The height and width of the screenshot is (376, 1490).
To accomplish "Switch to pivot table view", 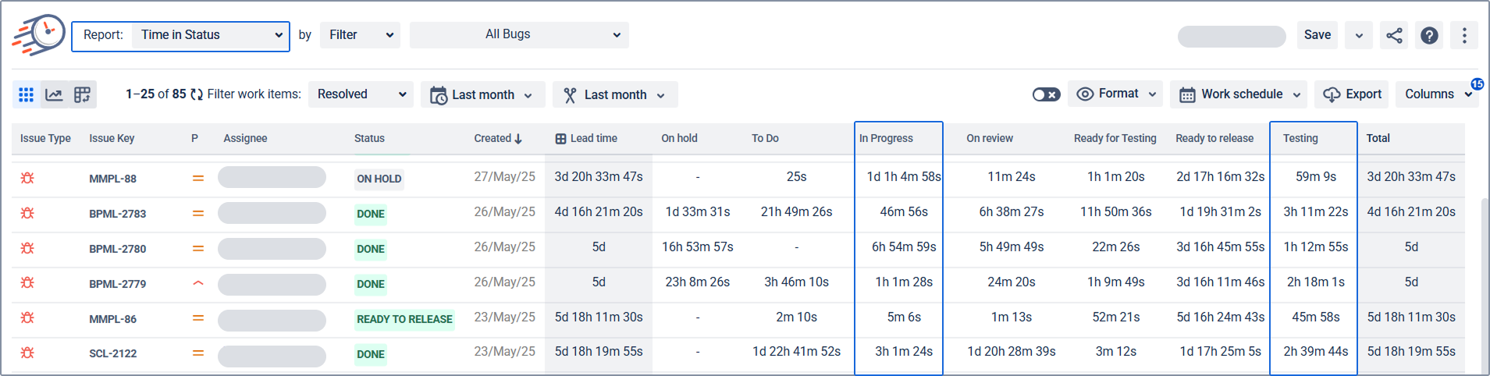I will click(82, 94).
